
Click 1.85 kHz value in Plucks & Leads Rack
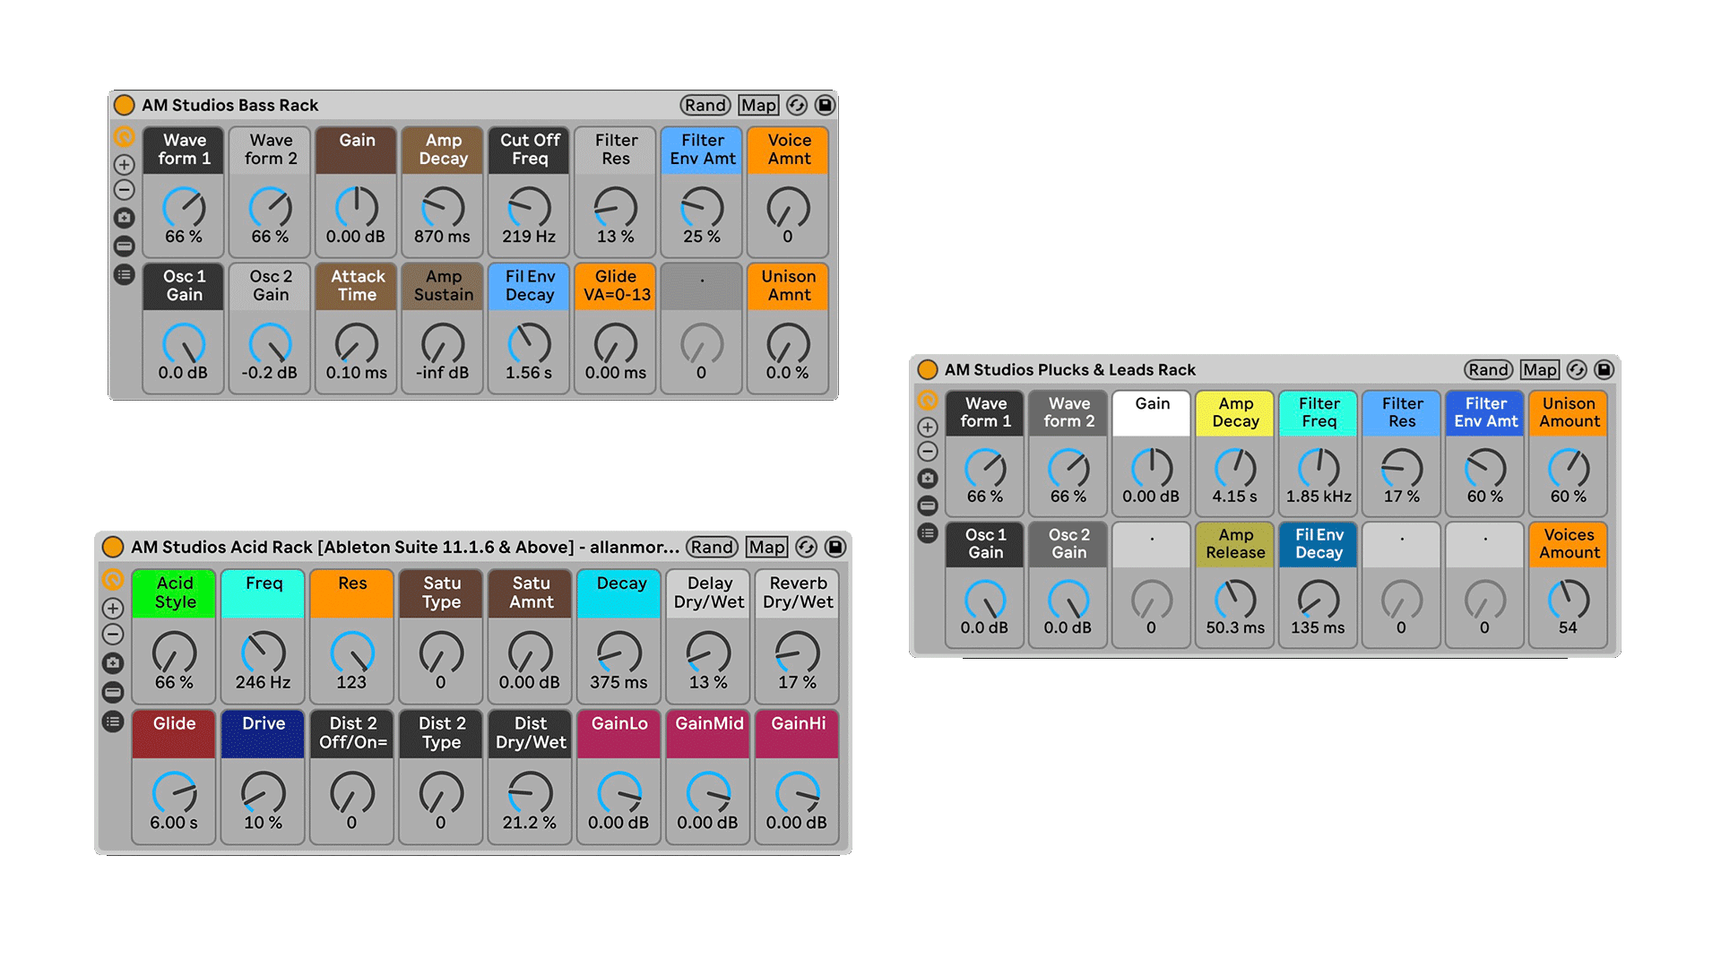[x=1319, y=497]
